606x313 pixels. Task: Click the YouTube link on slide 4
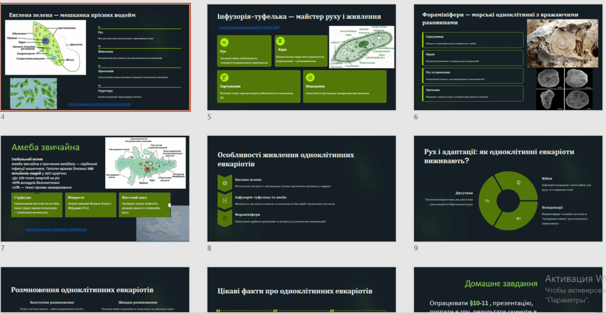point(99,104)
